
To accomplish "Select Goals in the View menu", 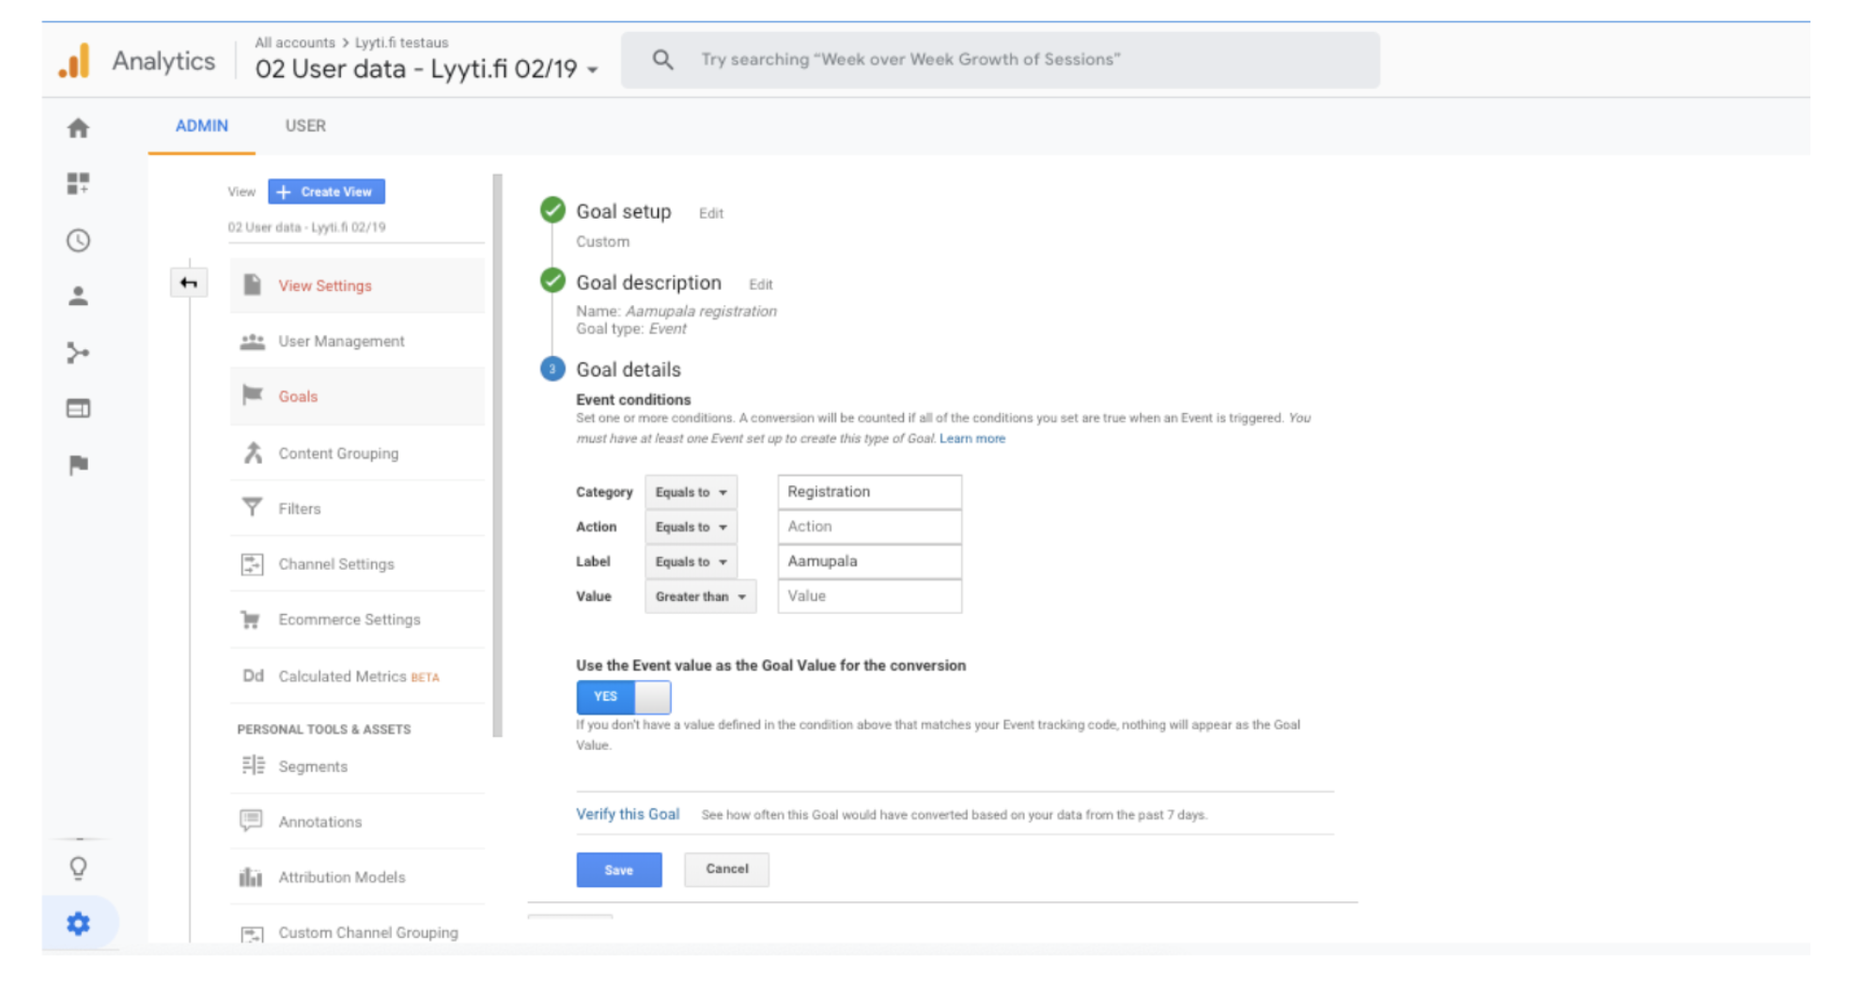I will (x=298, y=396).
